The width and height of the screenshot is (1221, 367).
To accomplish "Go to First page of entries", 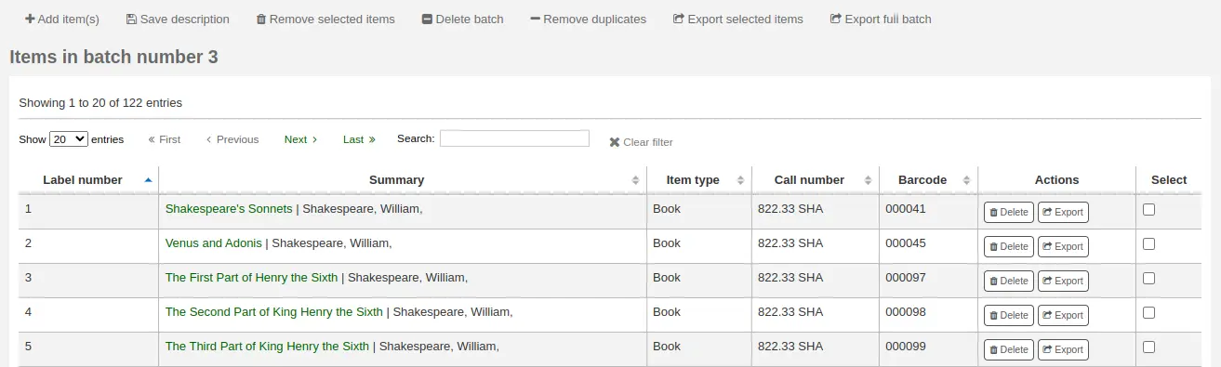I will (165, 139).
